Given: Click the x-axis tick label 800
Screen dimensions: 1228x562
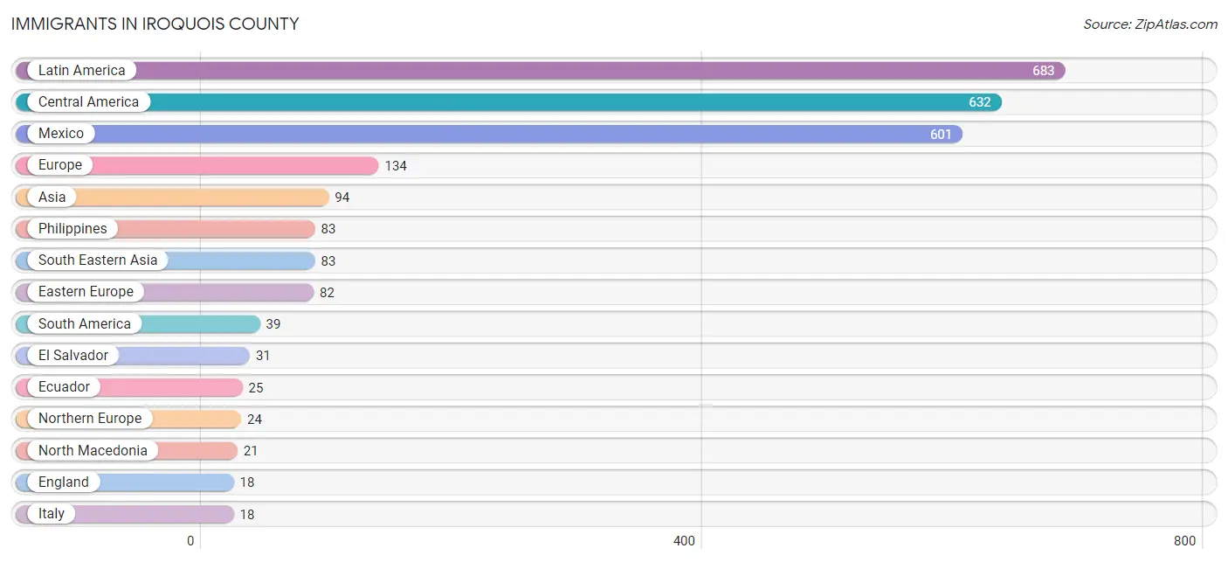Looking at the screenshot, I should coord(1185,541).
